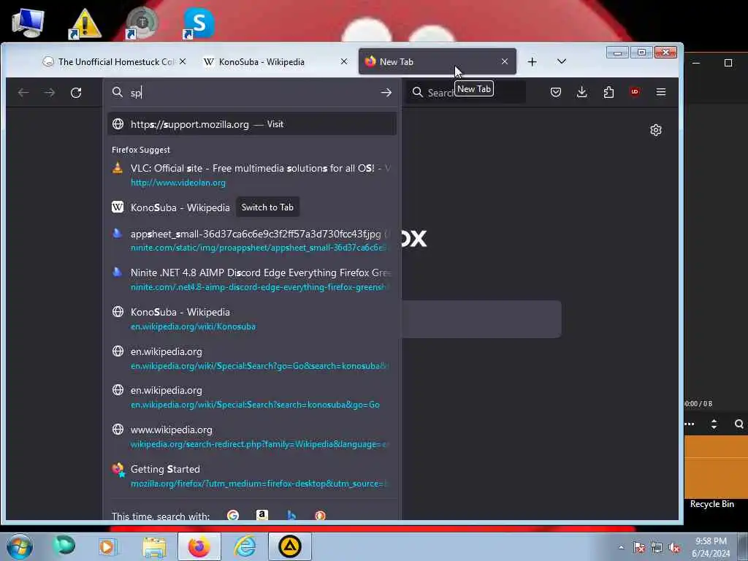The width and height of the screenshot is (748, 561).
Task: Open Windows Explorer folder taskbar icon
Action: coord(154,547)
